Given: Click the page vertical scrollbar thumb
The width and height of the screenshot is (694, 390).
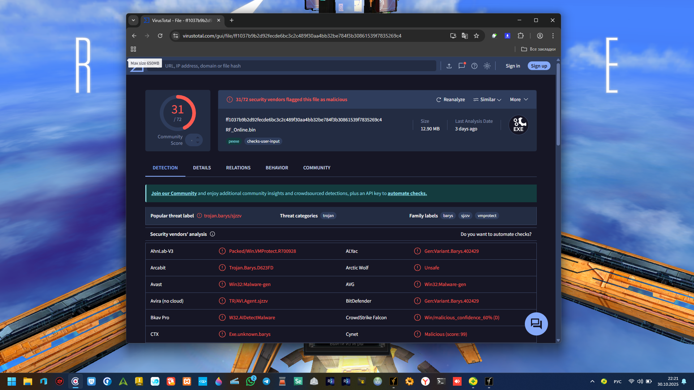Looking at the screenshot, I should (558, 105).
